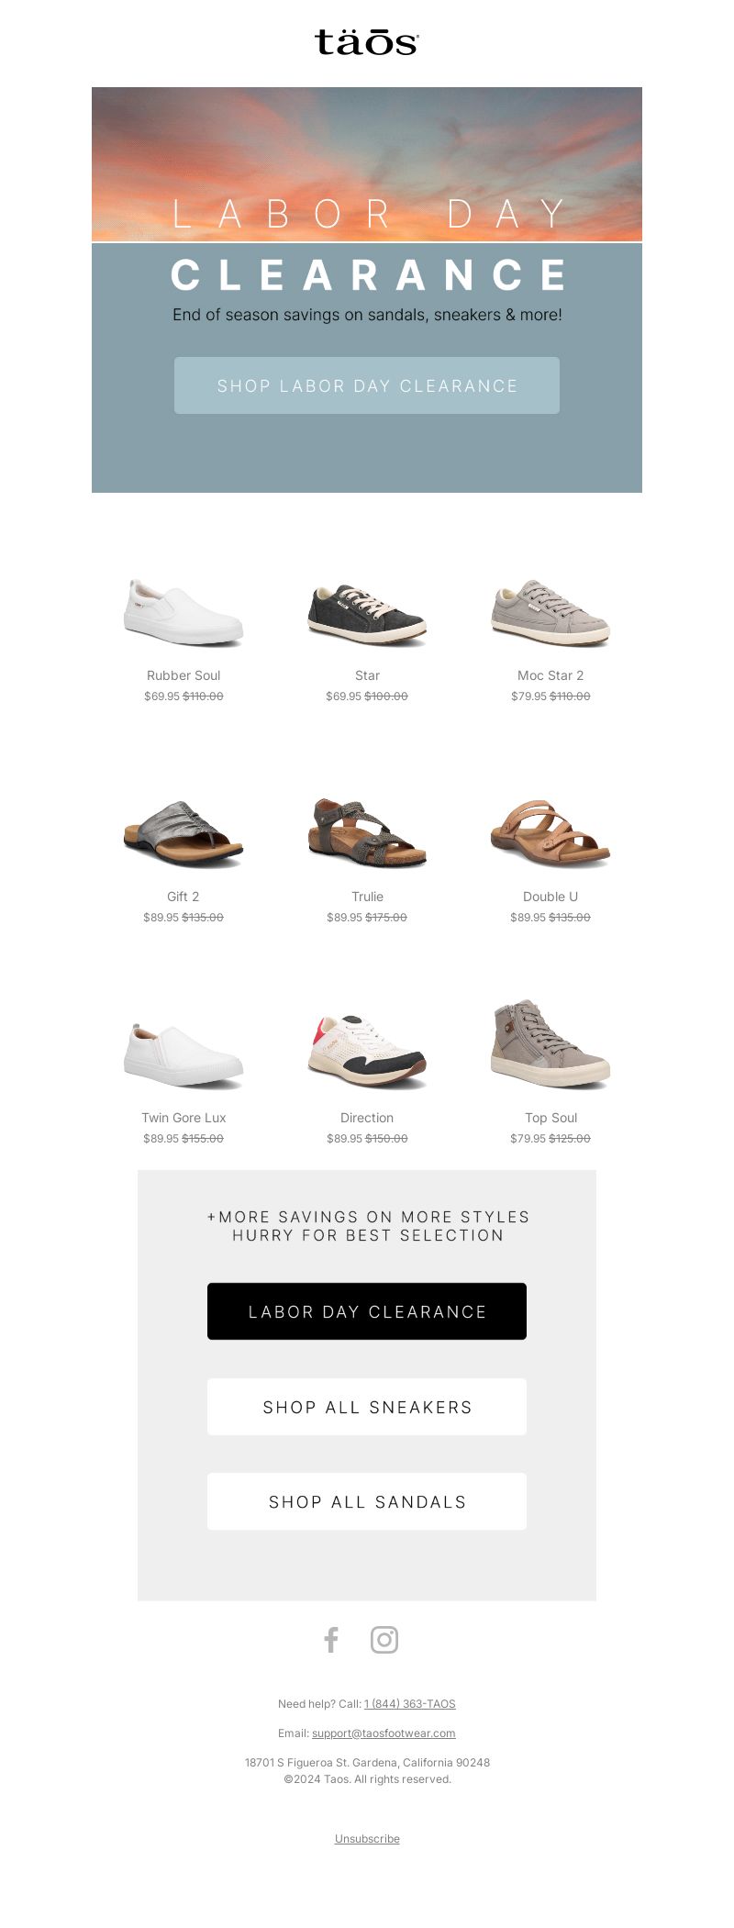Choose Shop All Sneakers button
Viewport: 734px width, 1928px height.
click(x=367, y=1407)
